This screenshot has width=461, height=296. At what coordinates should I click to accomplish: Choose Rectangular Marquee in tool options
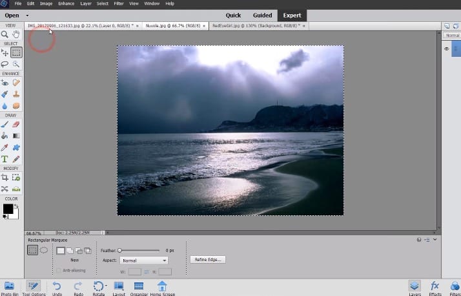tap(33, 250)
